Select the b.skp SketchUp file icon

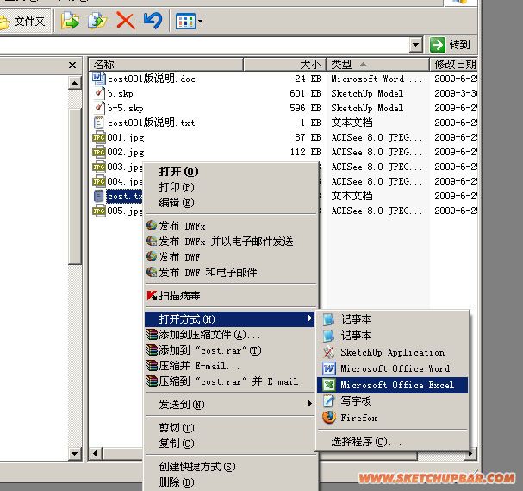click(x=99, y=93)
